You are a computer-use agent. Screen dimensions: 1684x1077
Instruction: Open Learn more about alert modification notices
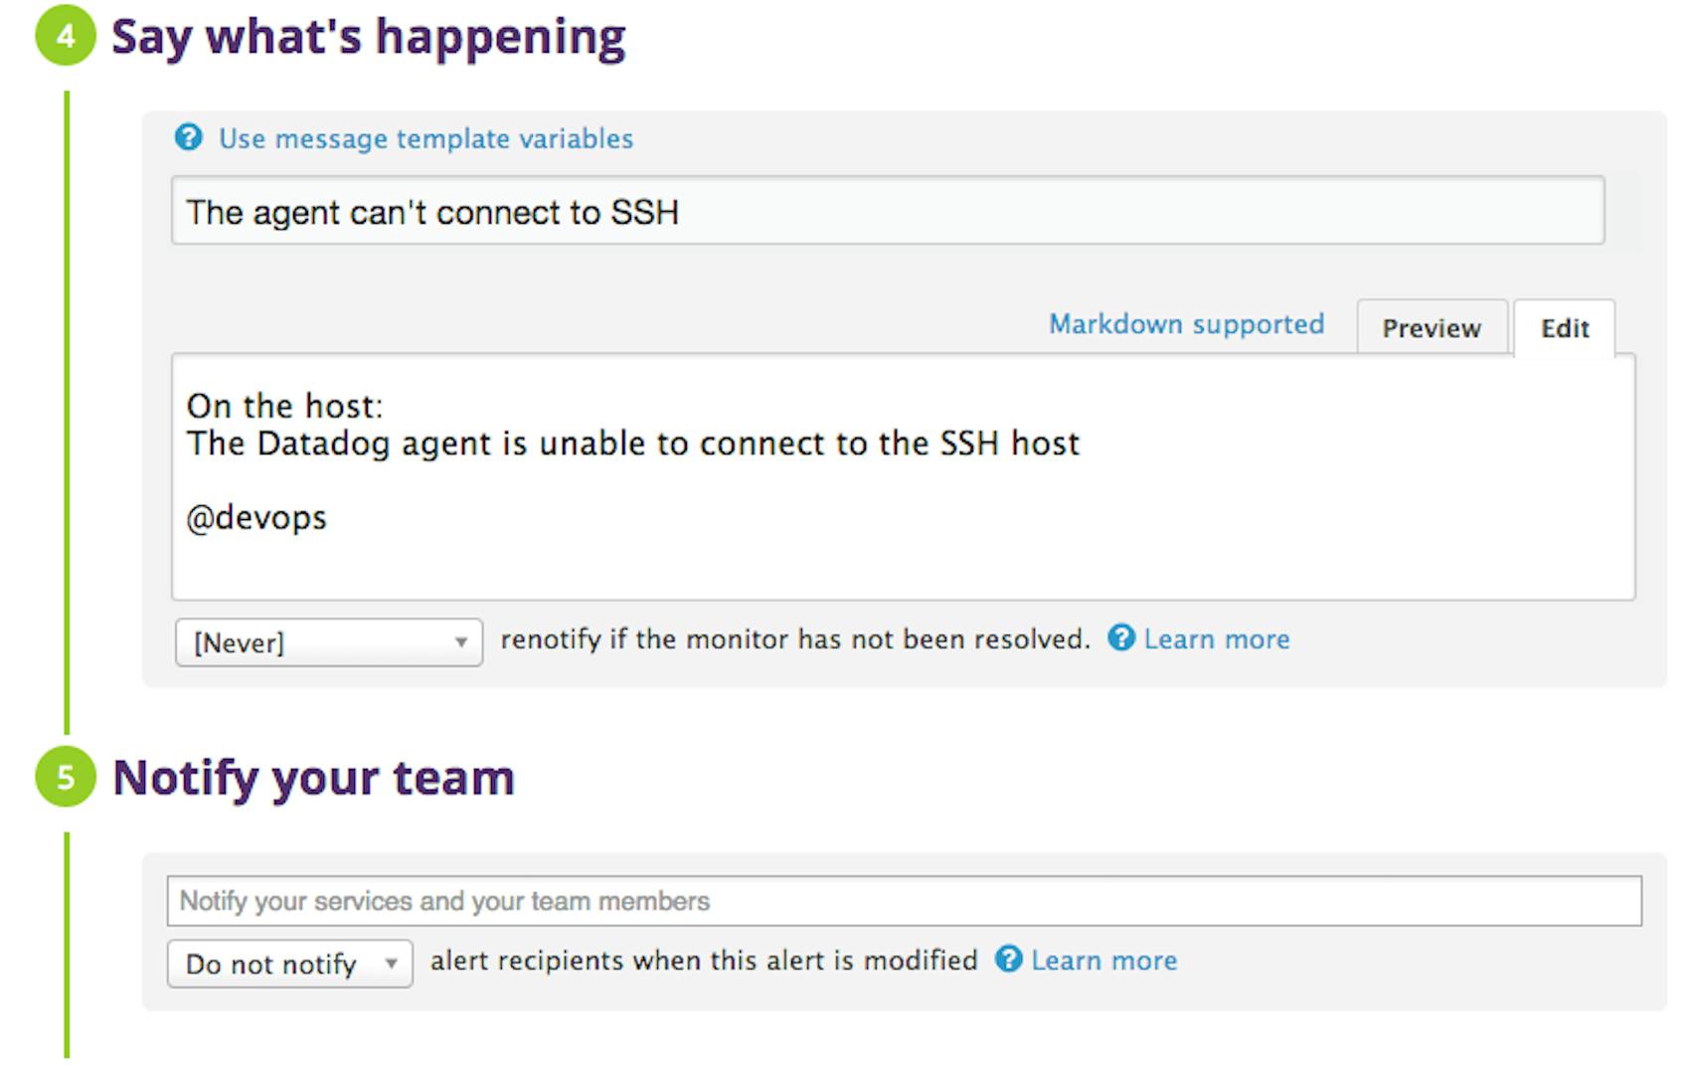click(x=1103, y=961)
